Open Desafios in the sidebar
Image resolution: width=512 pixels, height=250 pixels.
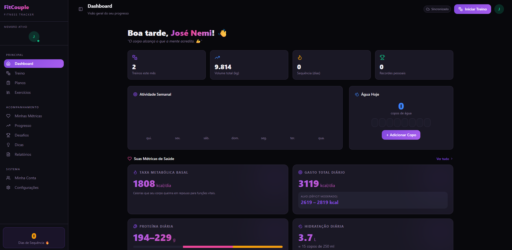[34, 135]
